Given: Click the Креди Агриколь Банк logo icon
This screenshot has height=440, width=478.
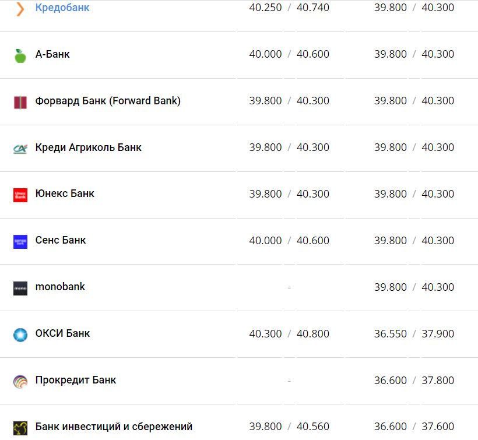Looking at the screenshot, I should 20,149.
